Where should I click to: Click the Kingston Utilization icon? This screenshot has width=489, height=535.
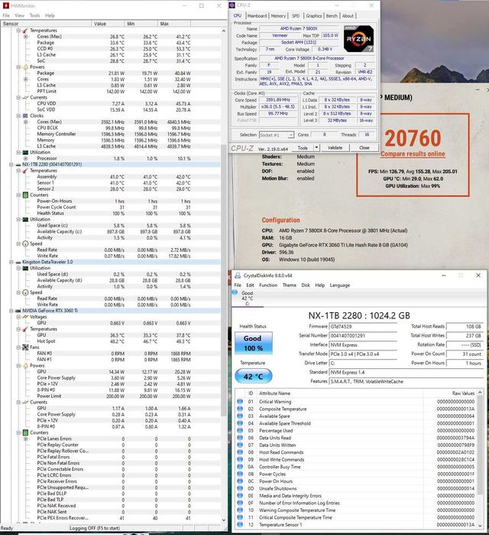25,268
